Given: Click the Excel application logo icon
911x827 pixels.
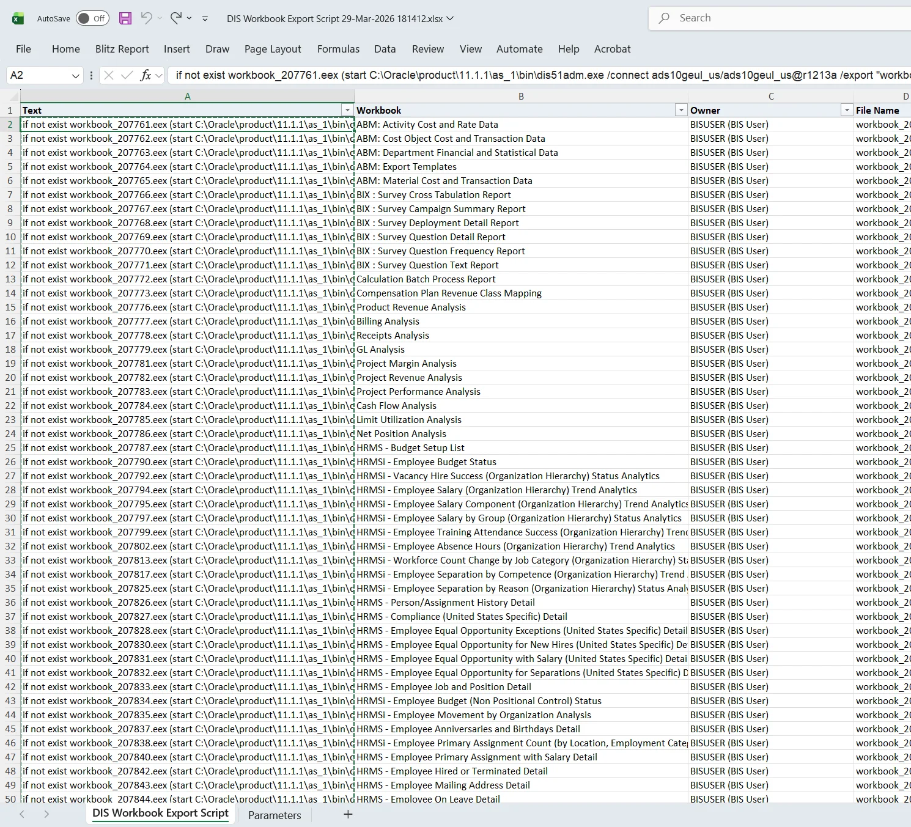Looking at the screenshot, I should point(18,18).
